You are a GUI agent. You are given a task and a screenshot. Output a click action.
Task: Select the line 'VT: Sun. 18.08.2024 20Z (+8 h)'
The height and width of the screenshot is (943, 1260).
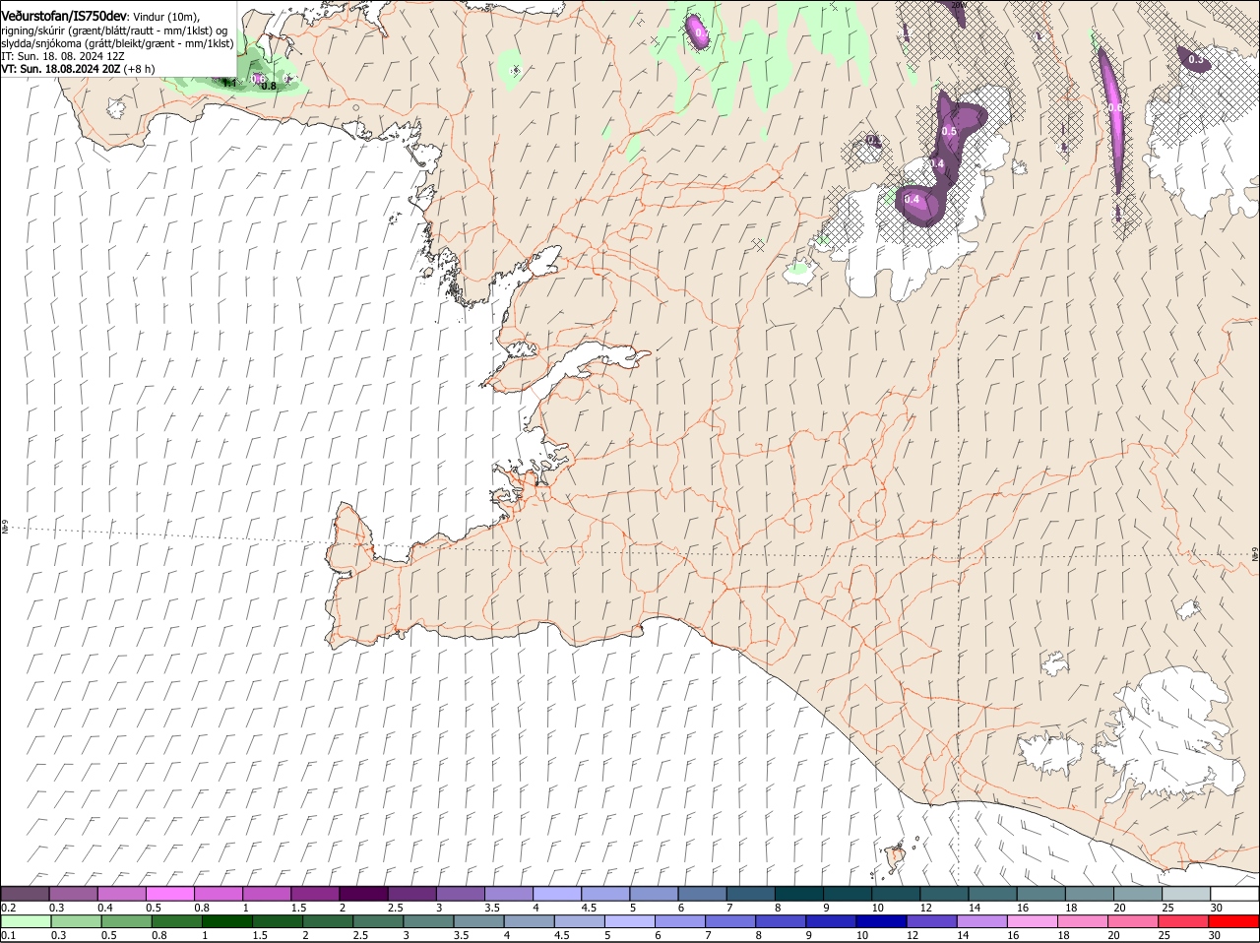coord(78,69)
